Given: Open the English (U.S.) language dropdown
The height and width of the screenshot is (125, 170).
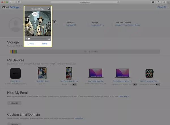Looking at the screenshot, I should pyautogui.click(x=97, y=25).
